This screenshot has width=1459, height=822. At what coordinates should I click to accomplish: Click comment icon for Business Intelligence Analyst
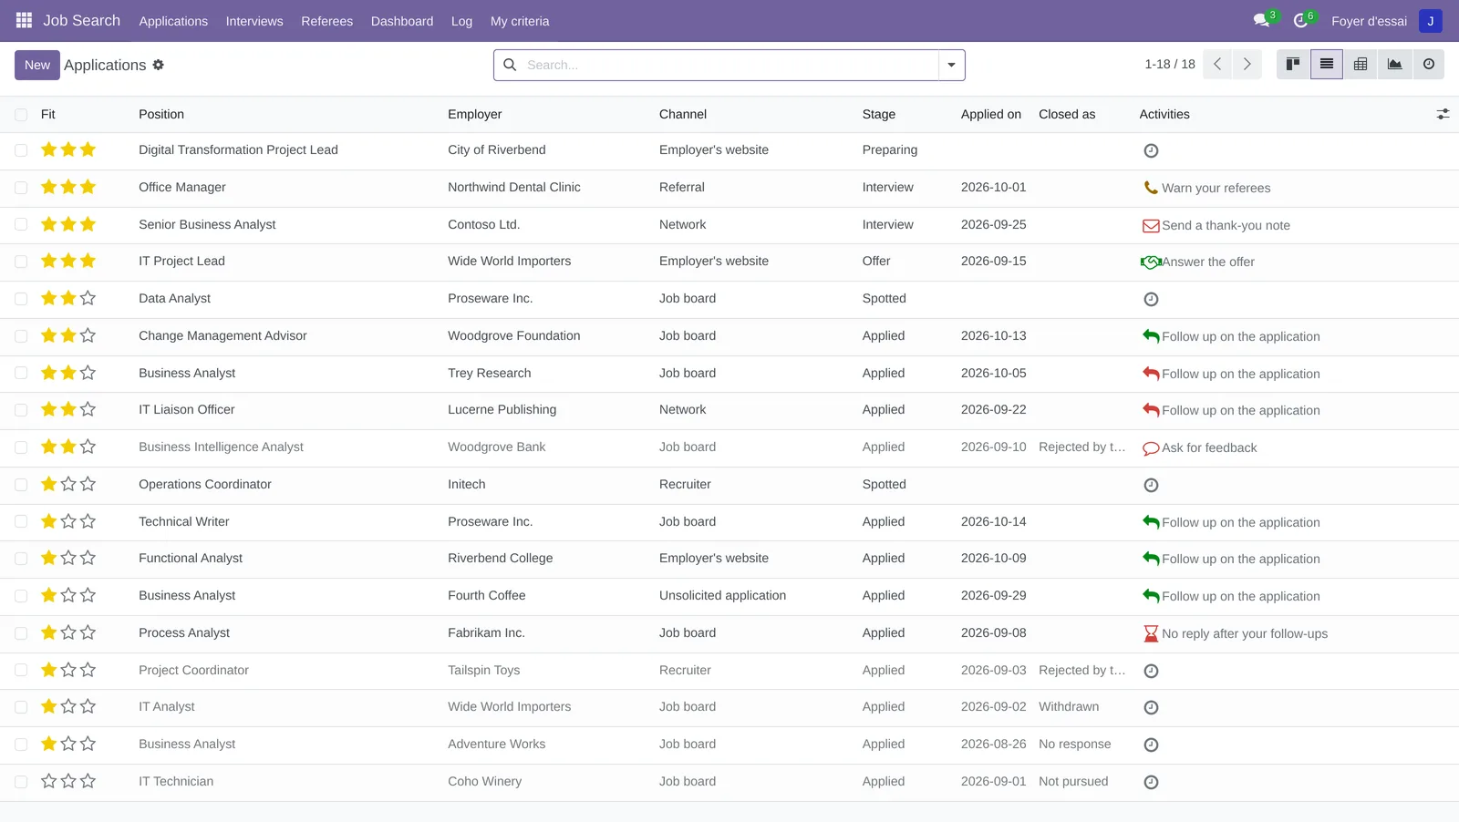1151,447
